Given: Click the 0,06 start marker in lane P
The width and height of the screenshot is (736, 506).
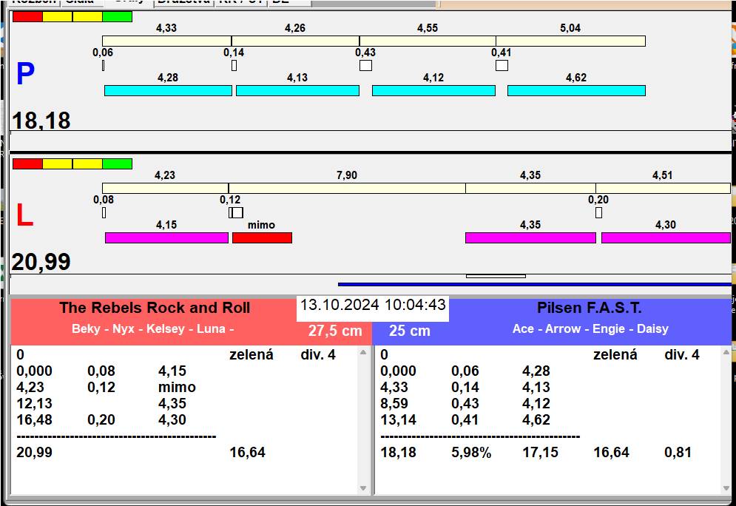Looking at the screenshot, I should click(x=103, y=65).
